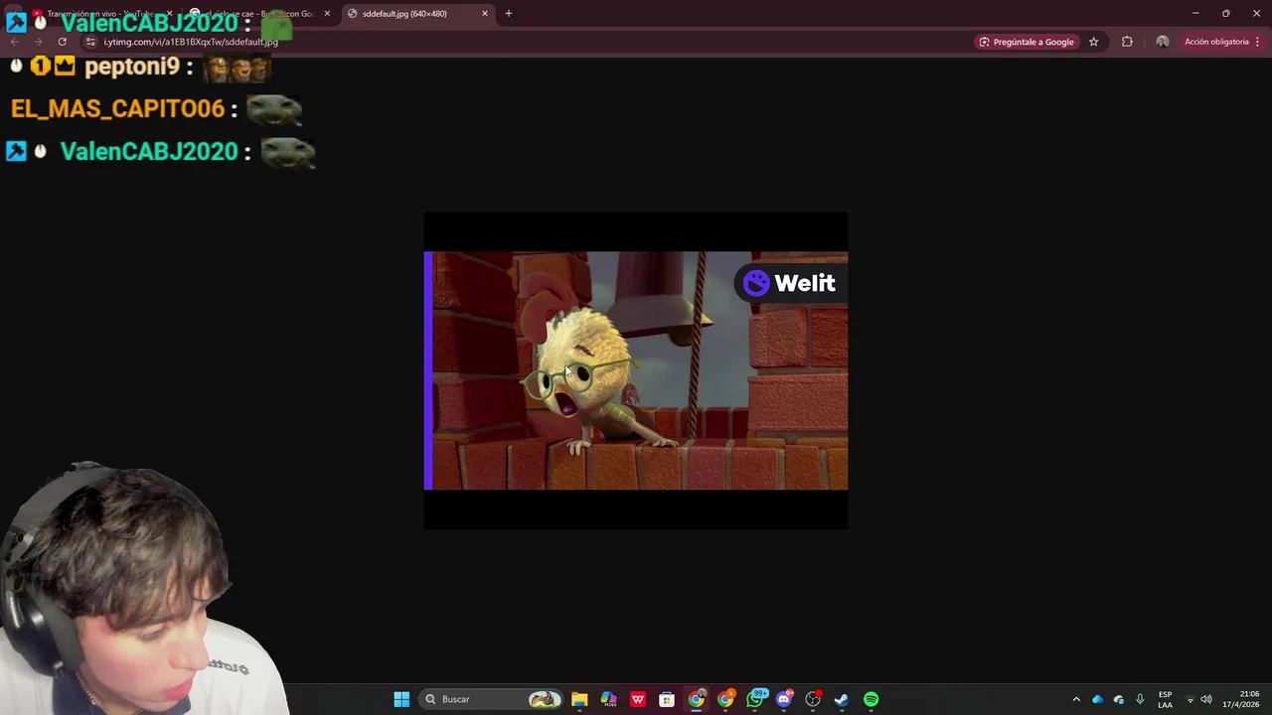This screenshot has width=1272, height=715.
Task: Open OBS Studio from the taskbar
Action: coord(813,699)
